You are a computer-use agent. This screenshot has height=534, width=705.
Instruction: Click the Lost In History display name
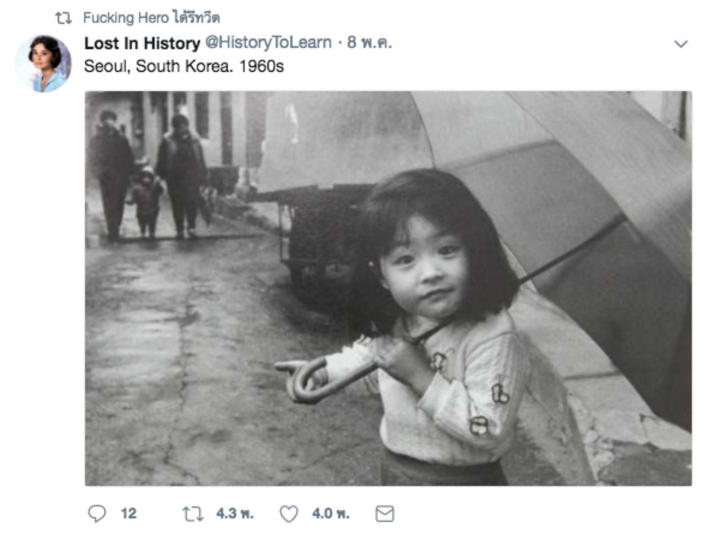(x=142, y=43)
